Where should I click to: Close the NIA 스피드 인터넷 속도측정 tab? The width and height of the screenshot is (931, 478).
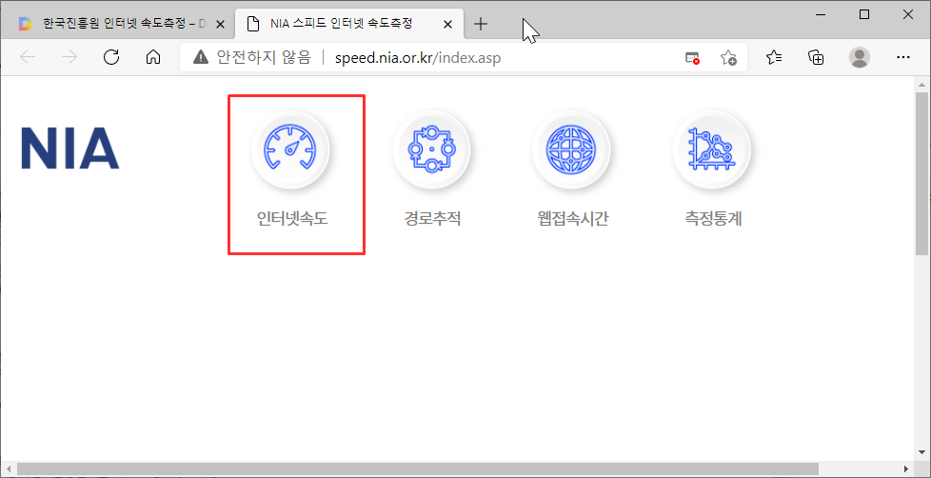(448, 25)
